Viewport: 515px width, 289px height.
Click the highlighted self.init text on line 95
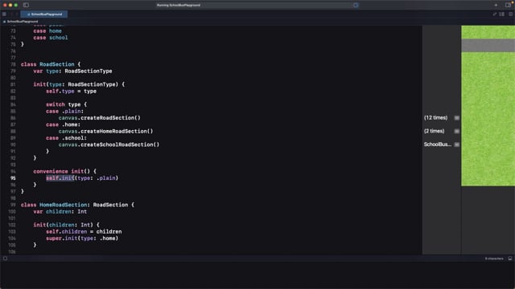point(60,178)
